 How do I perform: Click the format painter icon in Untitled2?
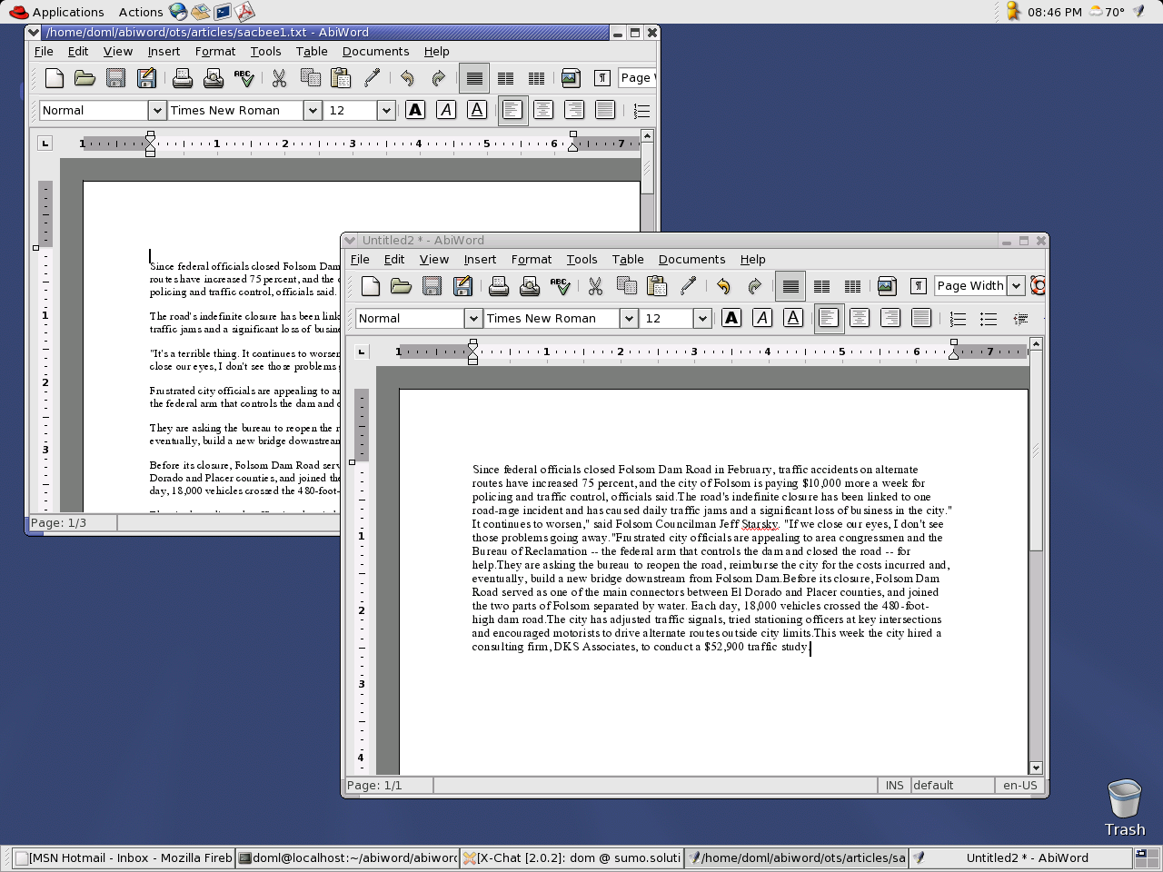point(688,286)
